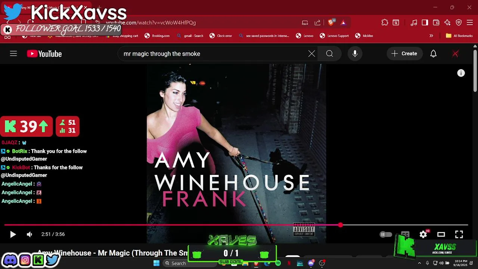Open the taskbar clock and date
The image size is (478, 269).
460,263
